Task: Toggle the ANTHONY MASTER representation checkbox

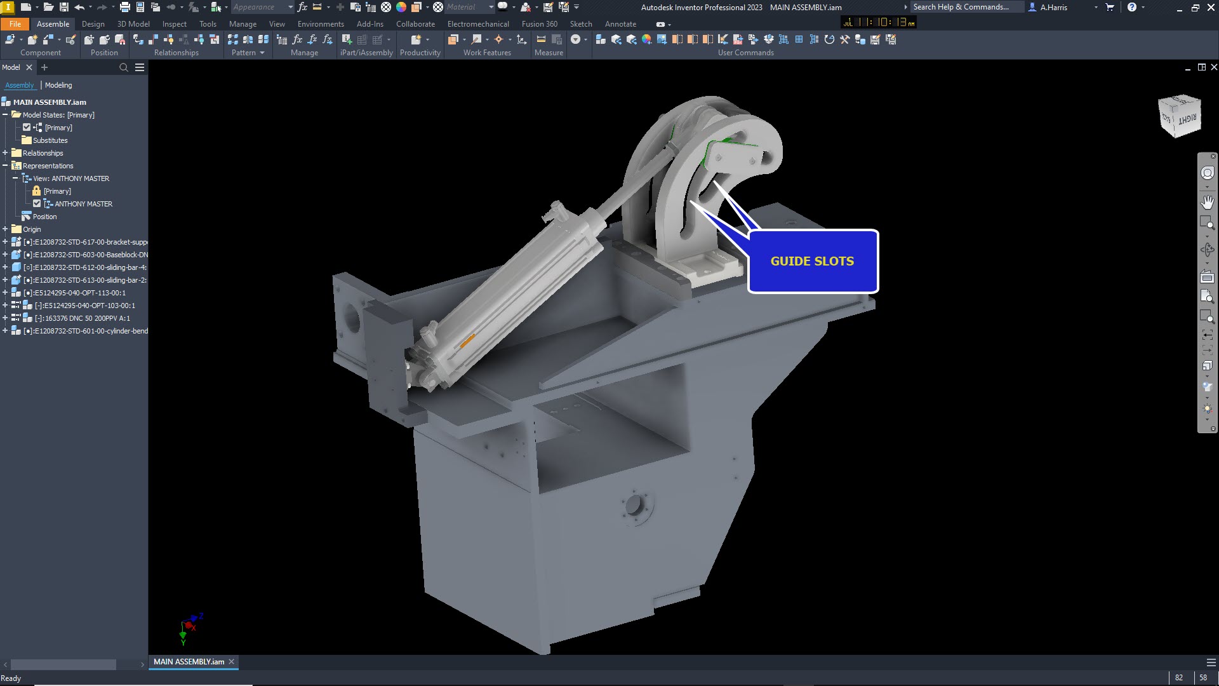Action: pos(37,203)
